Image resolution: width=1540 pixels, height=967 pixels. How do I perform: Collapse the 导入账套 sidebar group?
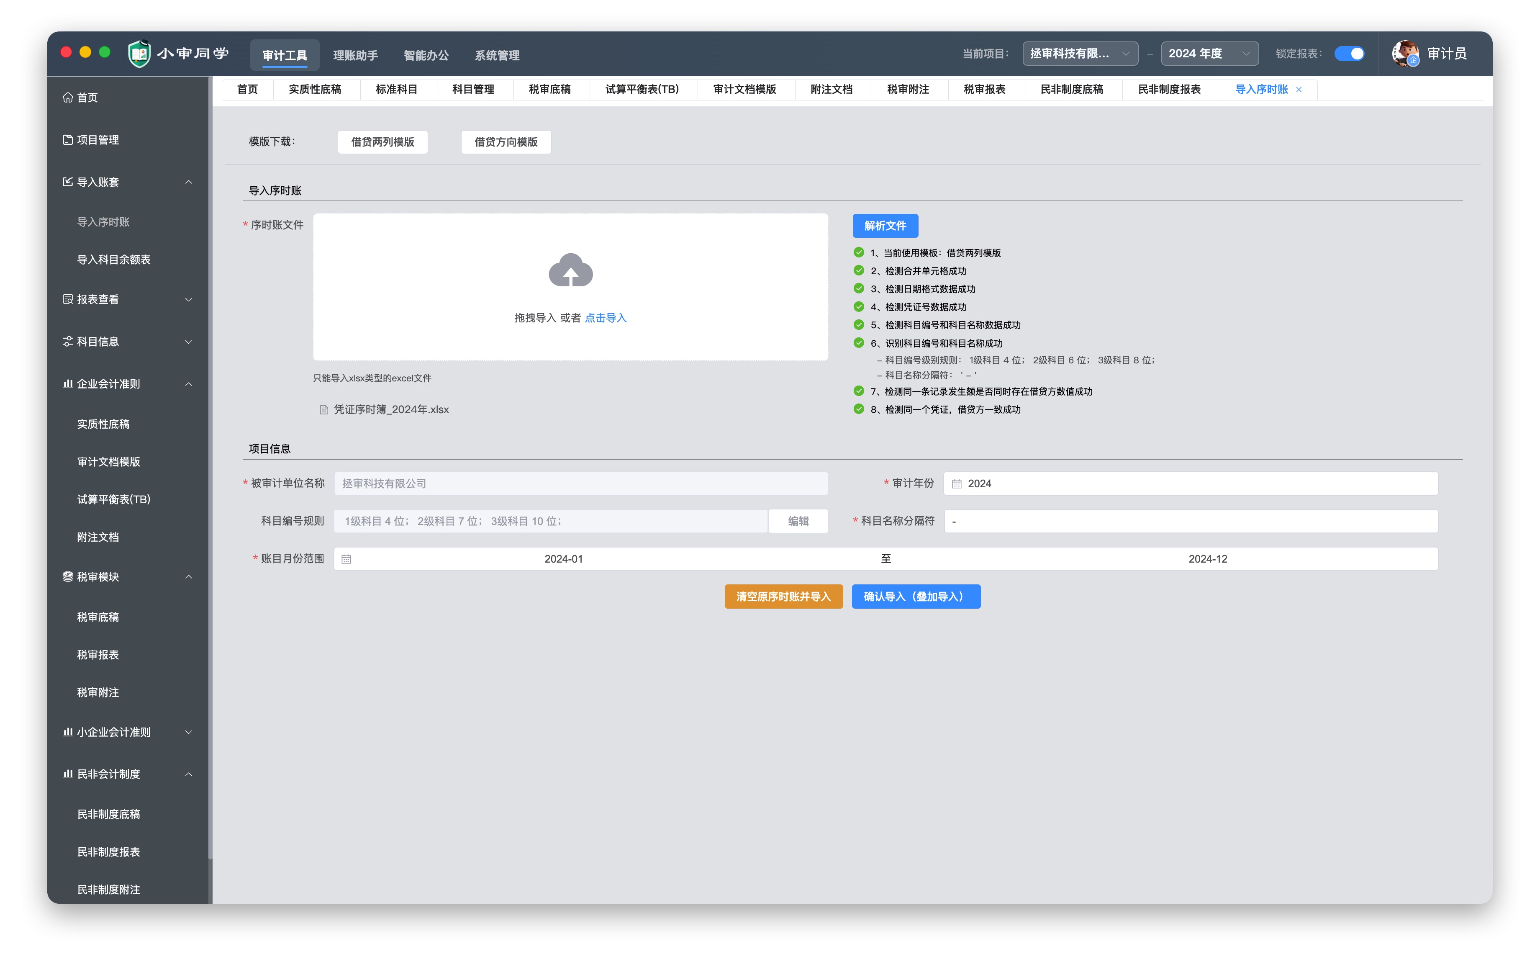click(189, 182)
